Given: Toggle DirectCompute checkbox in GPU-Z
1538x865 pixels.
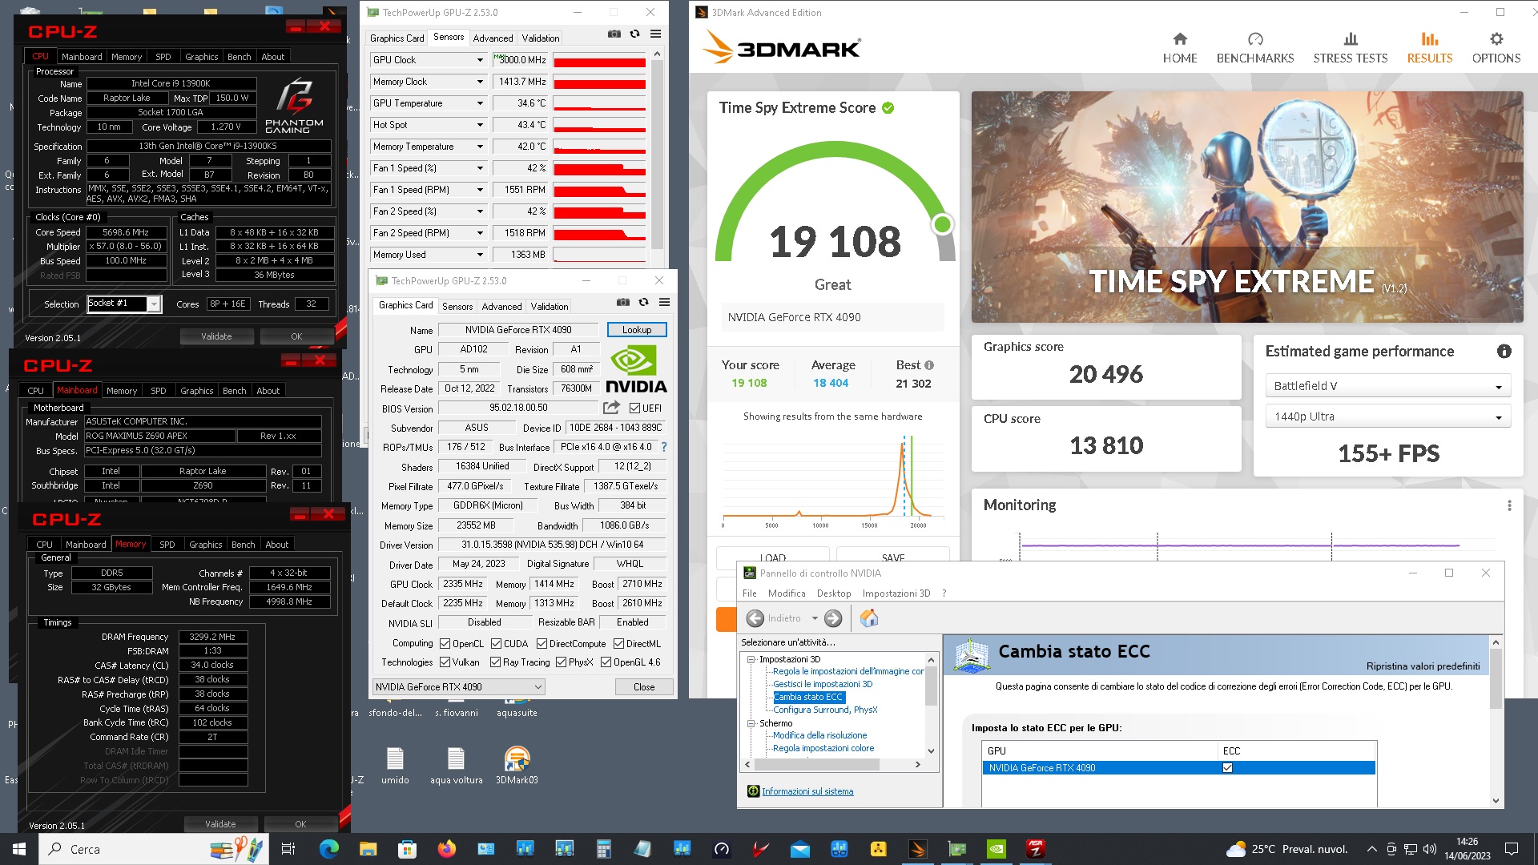Looking at the screenshot, I should [x=542, y=644].
